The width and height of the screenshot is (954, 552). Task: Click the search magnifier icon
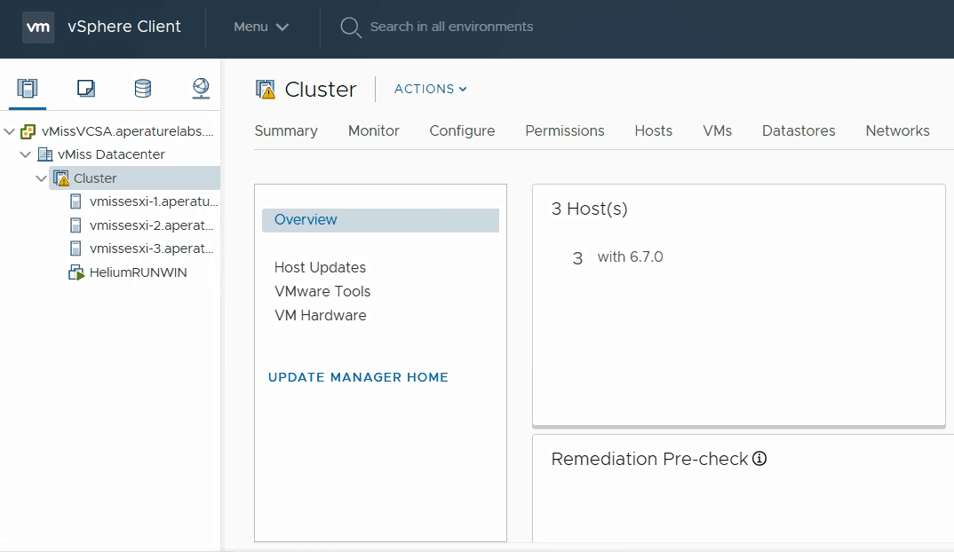(x=351, y=28)
